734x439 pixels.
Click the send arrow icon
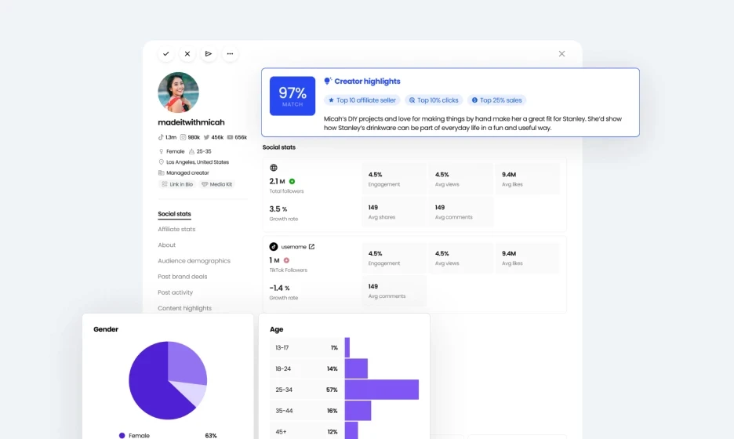[x=209, y=54]
